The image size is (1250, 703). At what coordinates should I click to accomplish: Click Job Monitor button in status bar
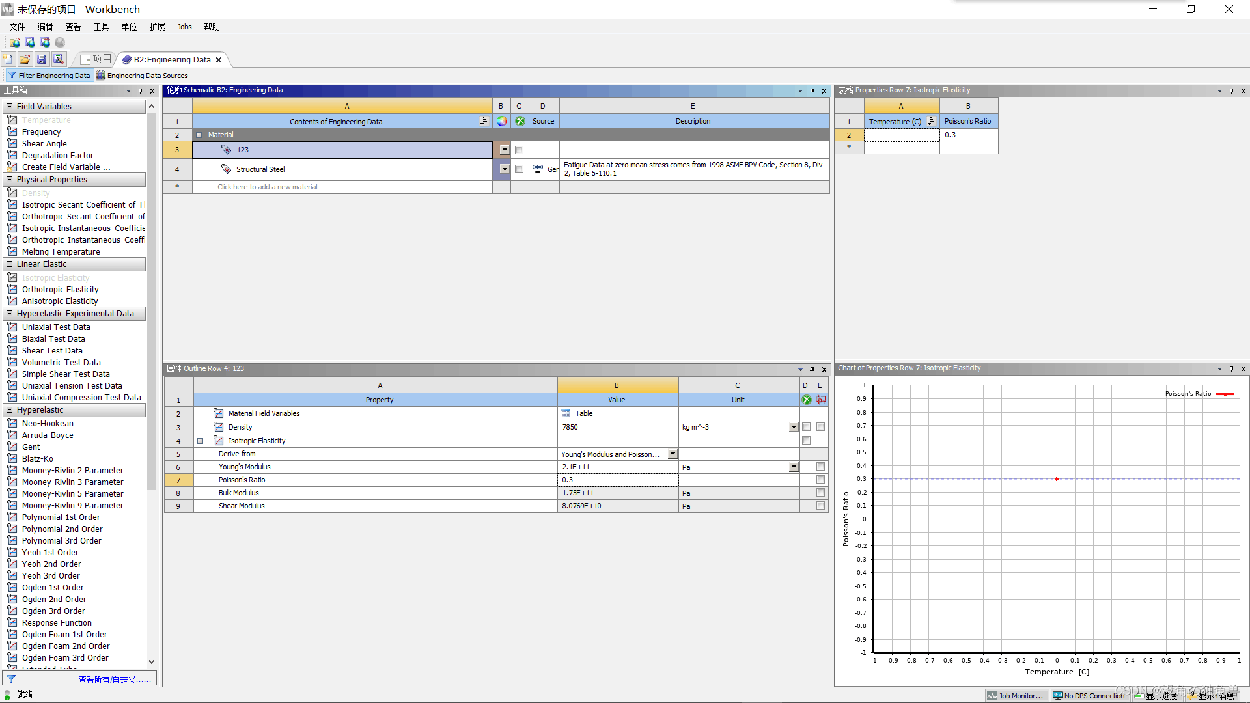[x=1015, y=695]
